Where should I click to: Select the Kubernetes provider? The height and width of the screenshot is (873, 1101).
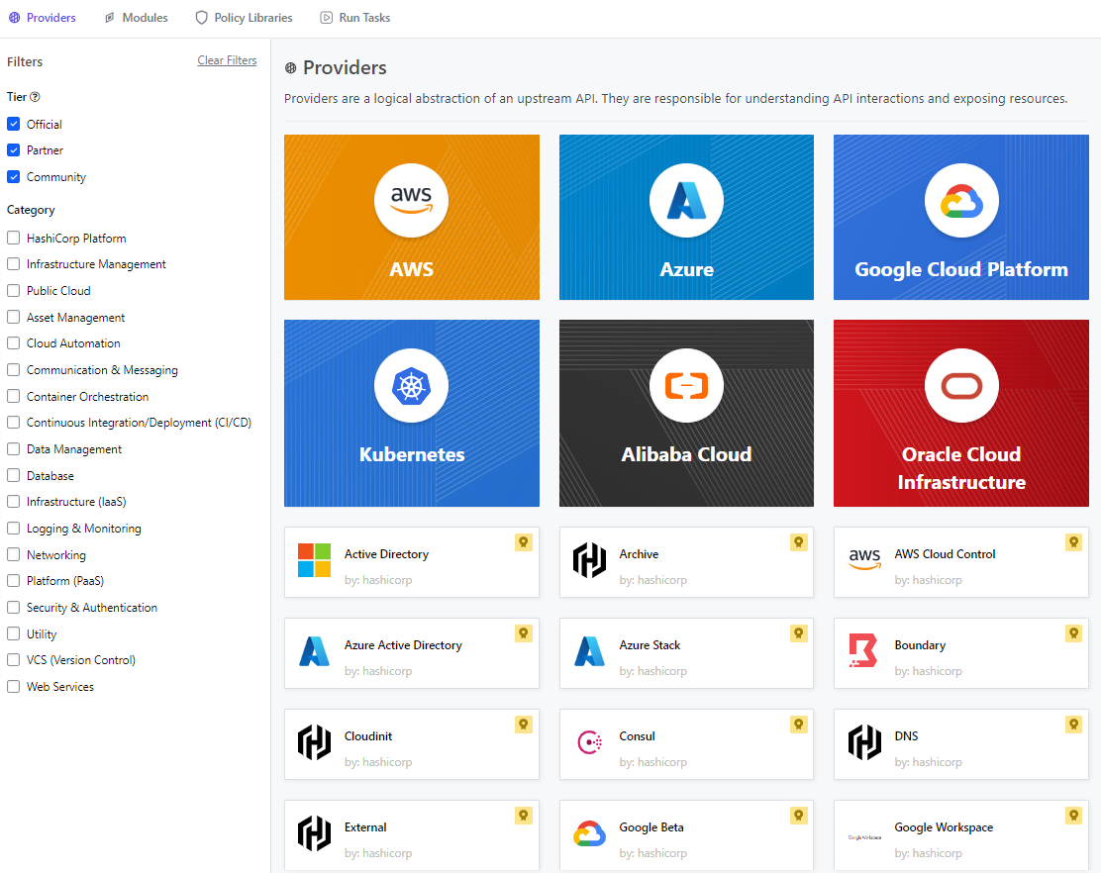click(x=411, y=413)
